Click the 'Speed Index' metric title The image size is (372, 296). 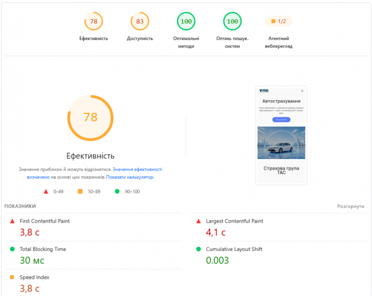tap(34, 277)
